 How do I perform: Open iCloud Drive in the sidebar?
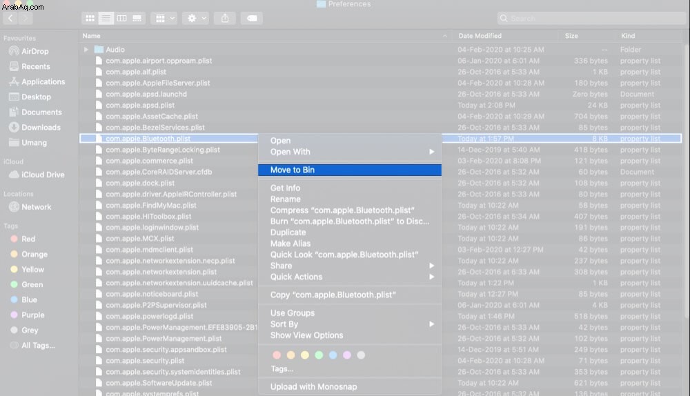coord(37,175)
